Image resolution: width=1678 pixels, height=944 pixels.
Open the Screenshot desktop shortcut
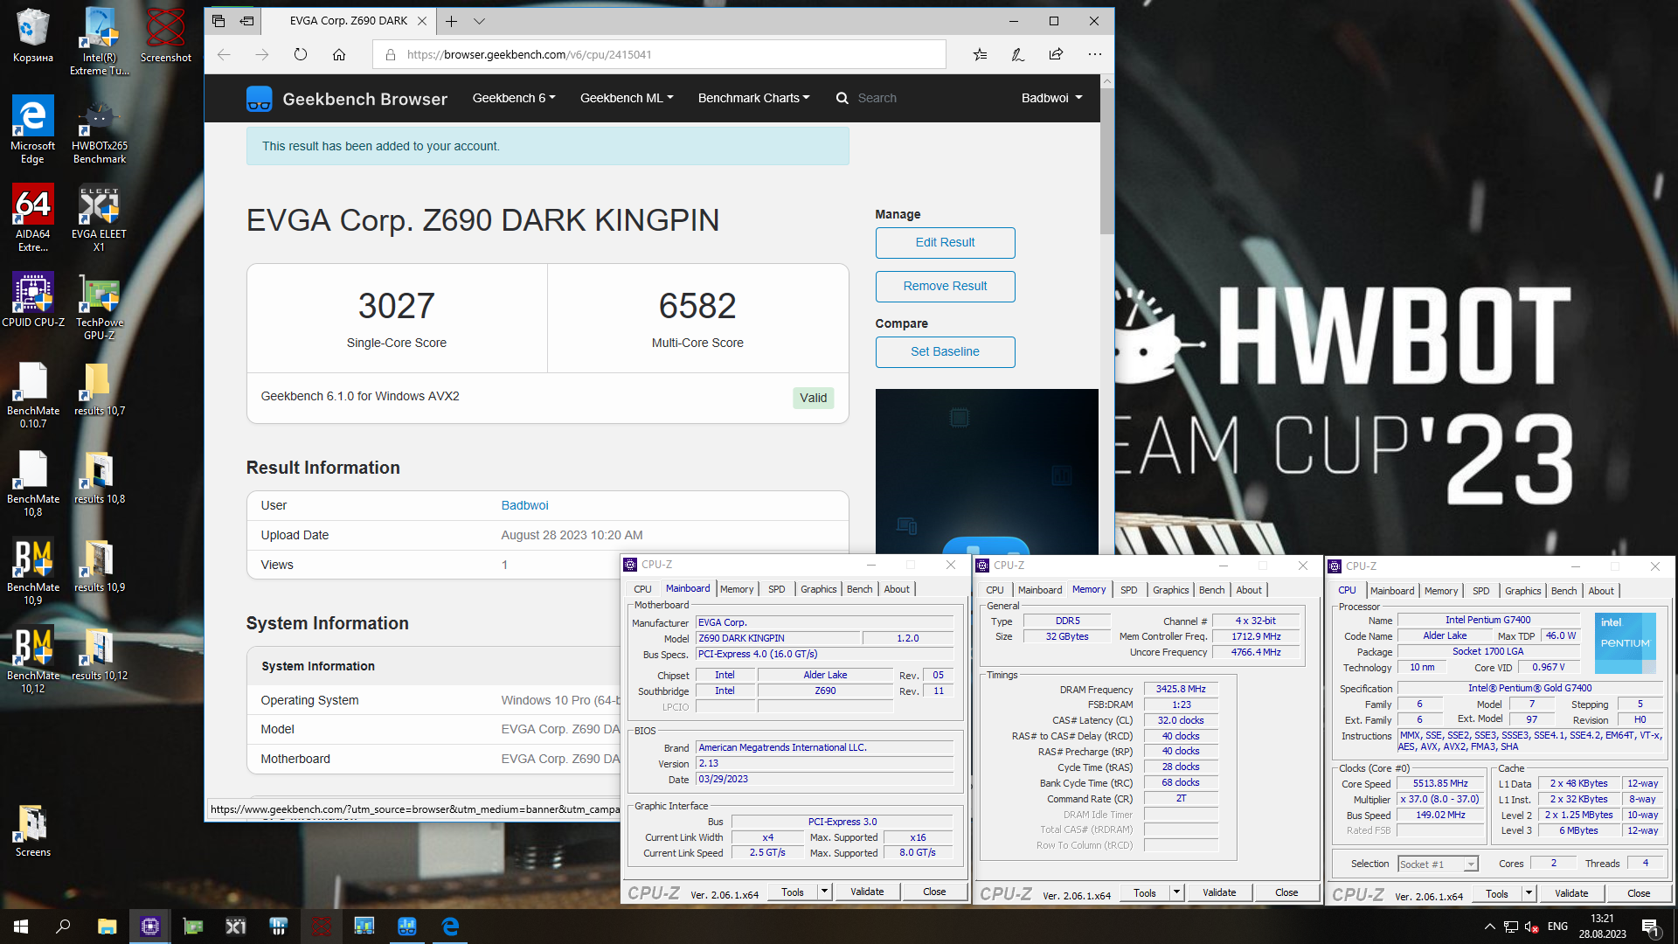click(166, 35)
